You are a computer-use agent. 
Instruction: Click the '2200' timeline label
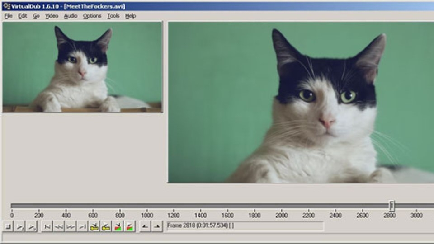[308, 215]
